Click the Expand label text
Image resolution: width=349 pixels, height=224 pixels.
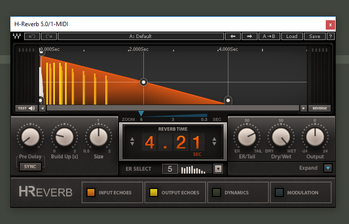tap(308, 168)
